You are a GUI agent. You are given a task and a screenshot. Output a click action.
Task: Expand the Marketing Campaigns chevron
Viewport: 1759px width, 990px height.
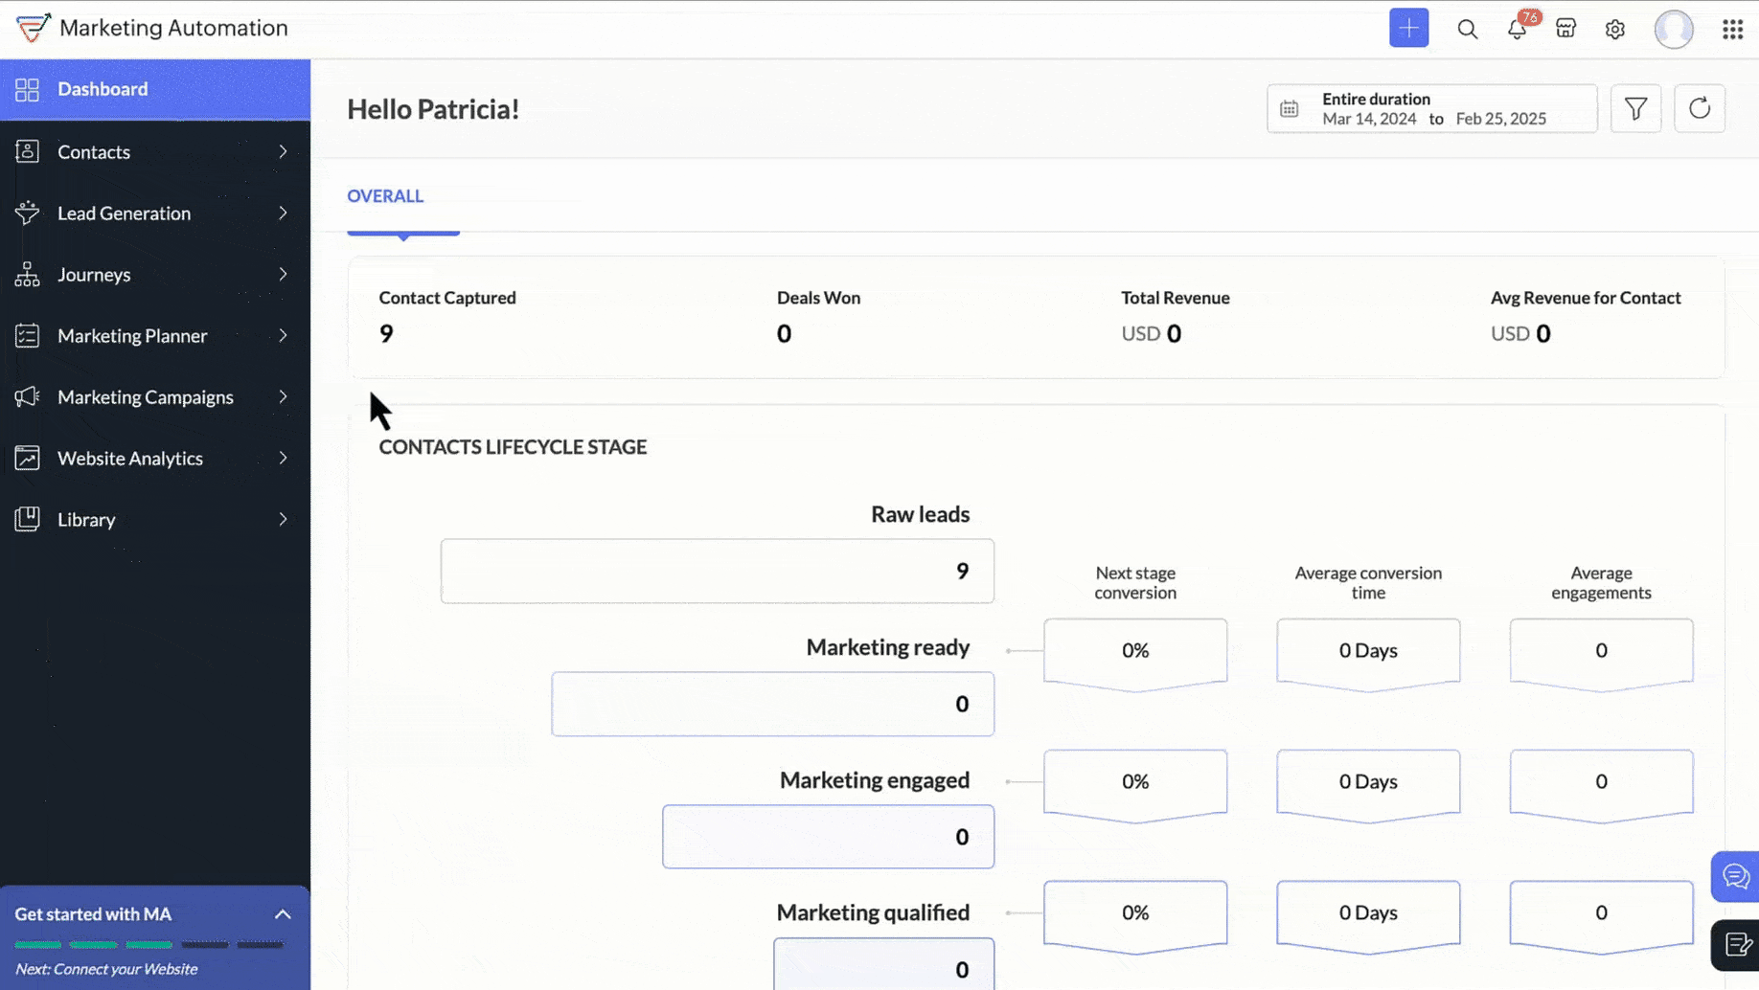[x=283, y=396]
